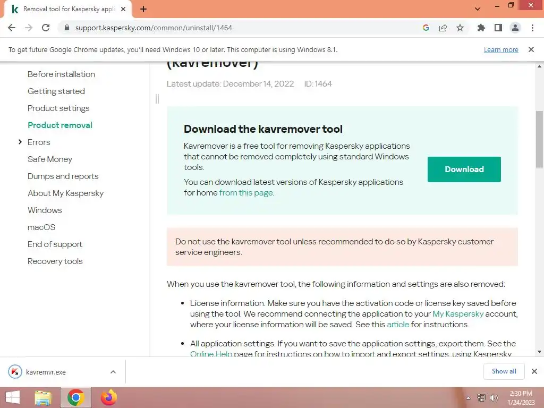This screenshot has width=544, height=408.
Task: Open Product settings section
Action: point(58,108)
